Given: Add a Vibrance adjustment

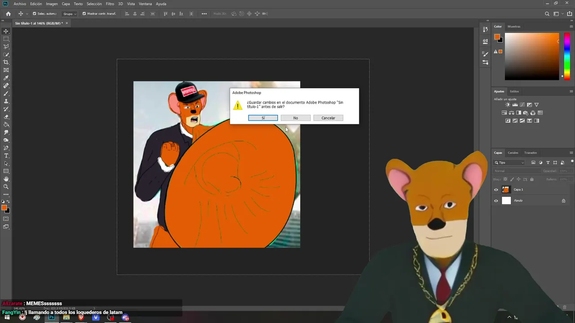Looking at the screenshot, I should (x=536, y=105).
